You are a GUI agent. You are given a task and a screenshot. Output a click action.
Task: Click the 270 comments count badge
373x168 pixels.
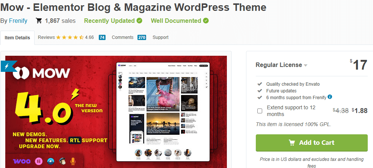142,37
